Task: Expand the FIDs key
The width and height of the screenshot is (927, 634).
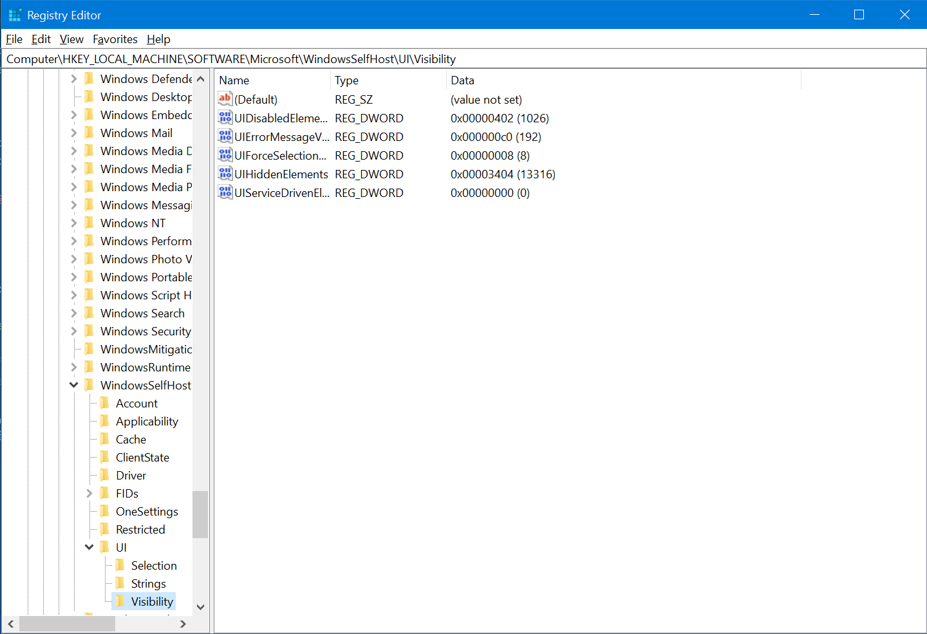Action: coord(89,493)
